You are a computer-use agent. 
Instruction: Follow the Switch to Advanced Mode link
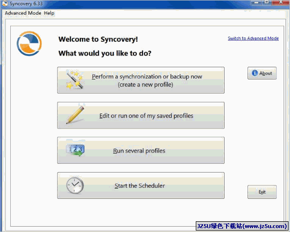(253, 39)
